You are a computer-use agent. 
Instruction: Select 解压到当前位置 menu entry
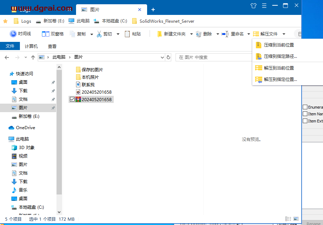click(287, 68)
